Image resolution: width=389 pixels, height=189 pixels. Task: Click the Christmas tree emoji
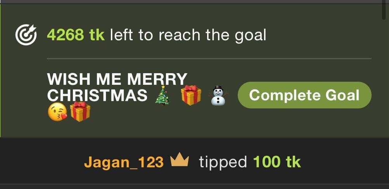[x=163, y=95]
